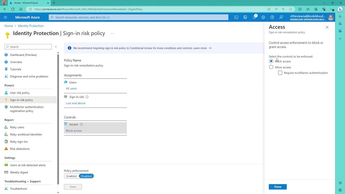Open the Block access link under Controls

(74, 131)
